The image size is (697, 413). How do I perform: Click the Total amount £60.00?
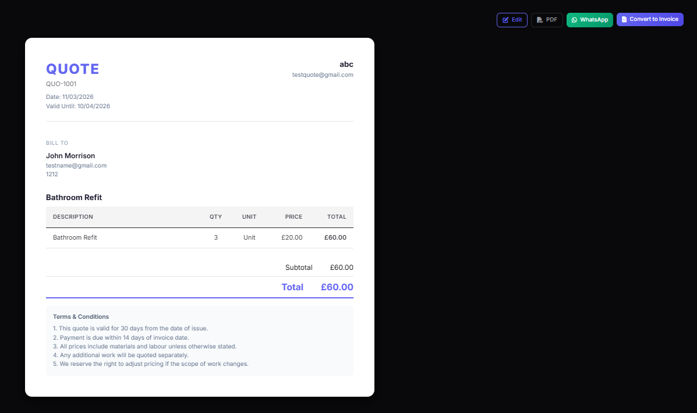point(336,287)
